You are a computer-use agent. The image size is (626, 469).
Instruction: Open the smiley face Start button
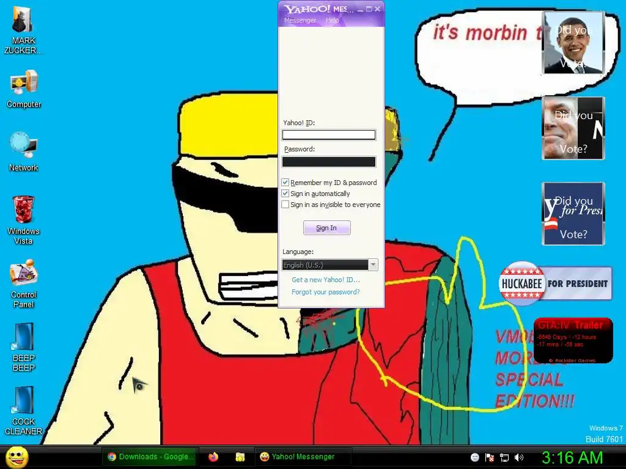(x=17, y=457)
